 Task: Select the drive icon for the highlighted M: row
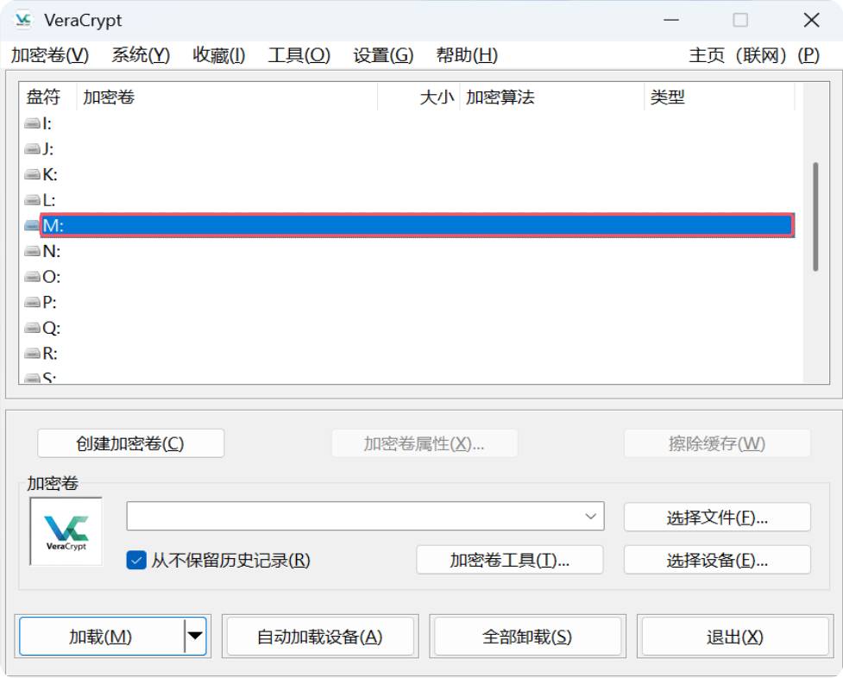33,226
